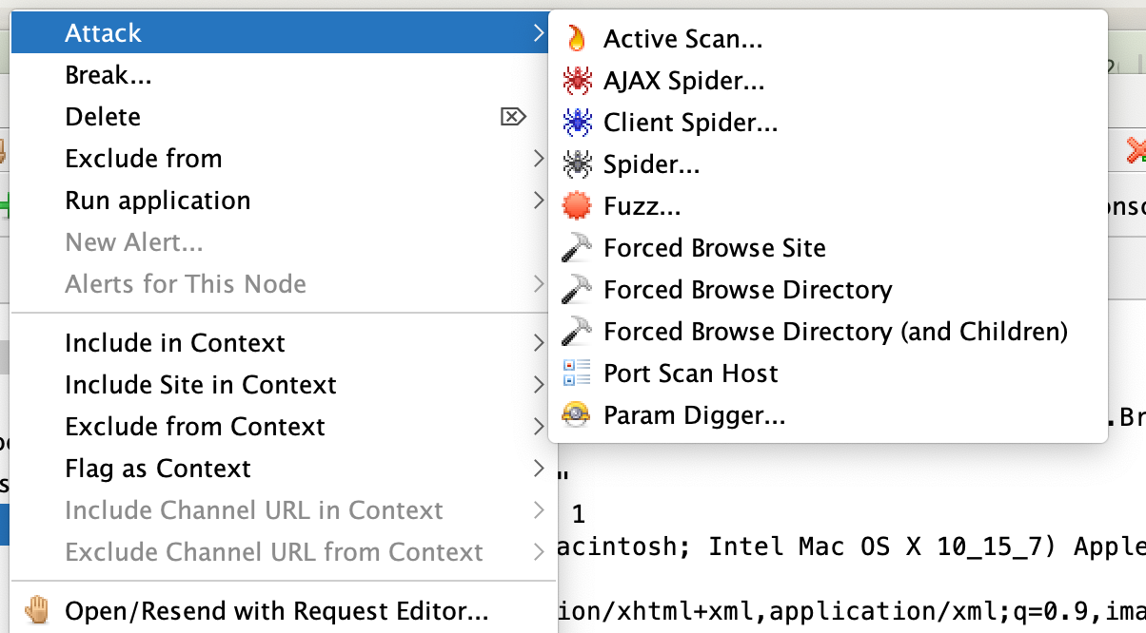Open the Flag as Context submenu
This screenshot has height=633, width=1146.
click(x=158, y=469)
